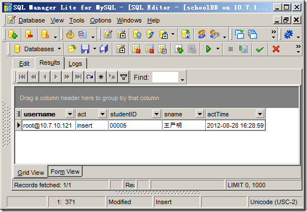This screenshot has height=212, width=307.
Task: Click the database with monitor icon
Action: (137, 34)
